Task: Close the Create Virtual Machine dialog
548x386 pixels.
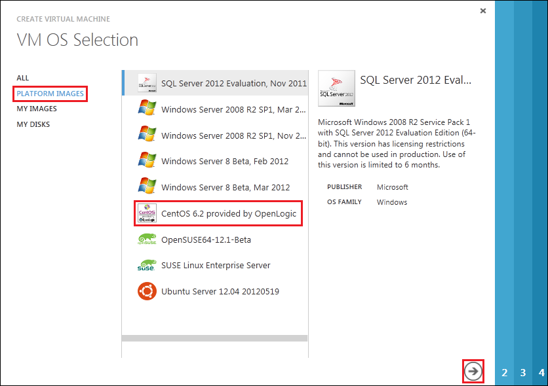Action: coord(483,10)
